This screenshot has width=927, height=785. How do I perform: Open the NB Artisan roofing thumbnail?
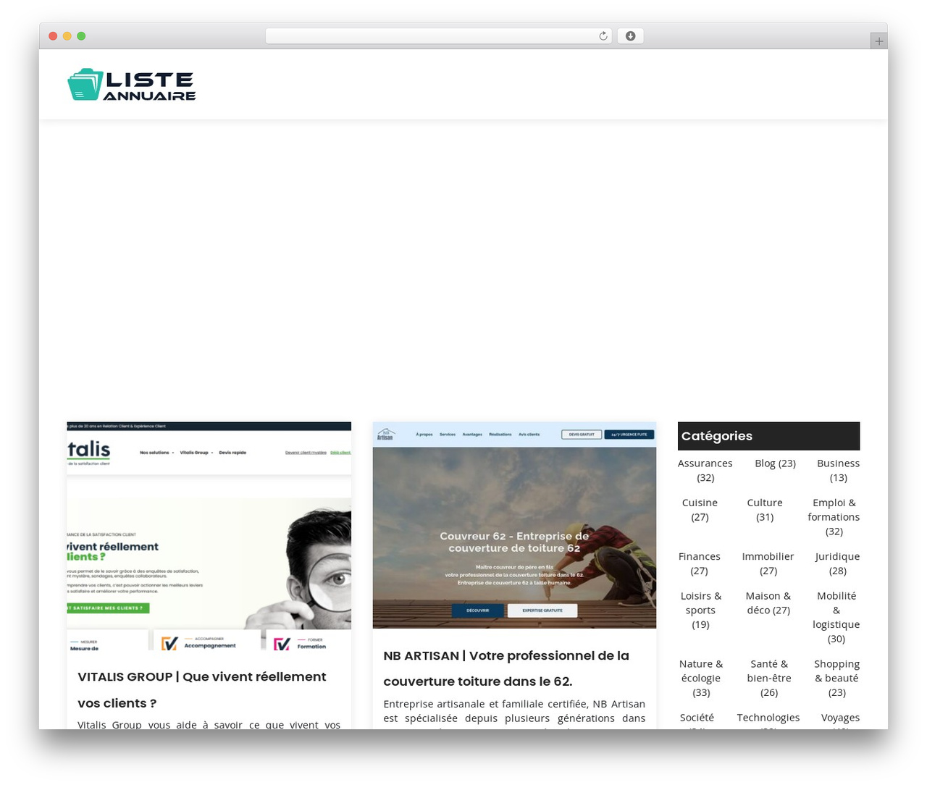(x=514, y=525)
